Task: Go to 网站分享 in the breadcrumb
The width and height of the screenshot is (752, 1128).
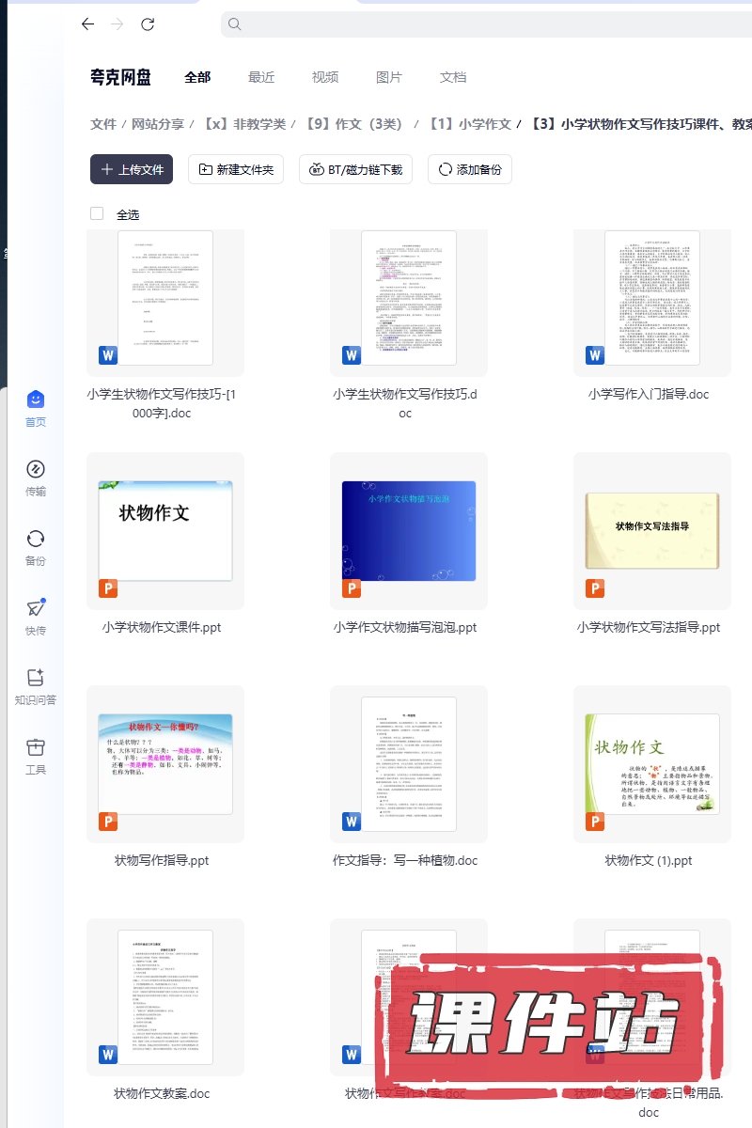Action: pyautogui.click(x=158, y=124)
